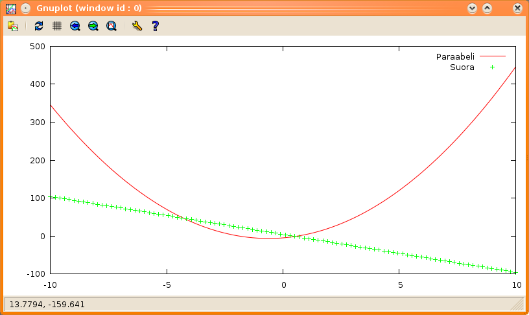Click the Suora legend entry

(462, 67)
